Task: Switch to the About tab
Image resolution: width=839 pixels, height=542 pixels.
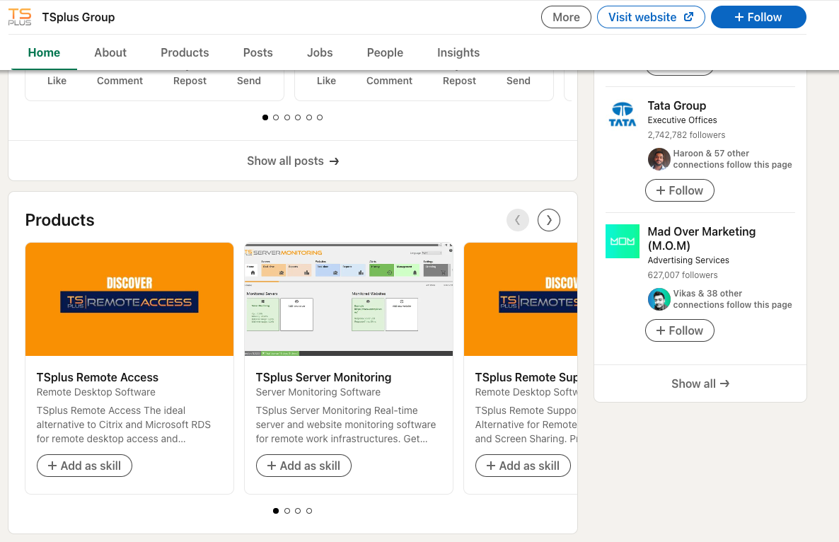Action: tap(110, 52)
